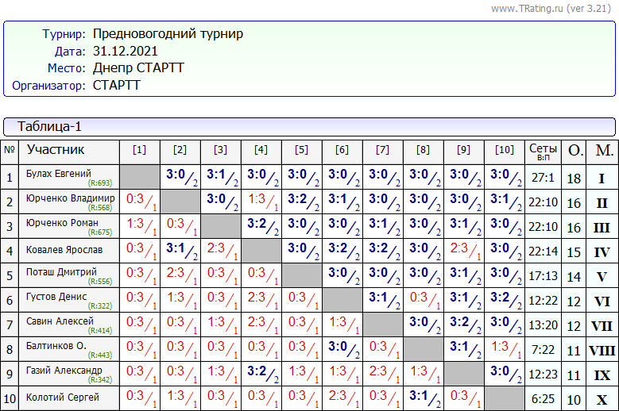Click the М. place column header
The image size is (619, 411).
click(604, 150)
